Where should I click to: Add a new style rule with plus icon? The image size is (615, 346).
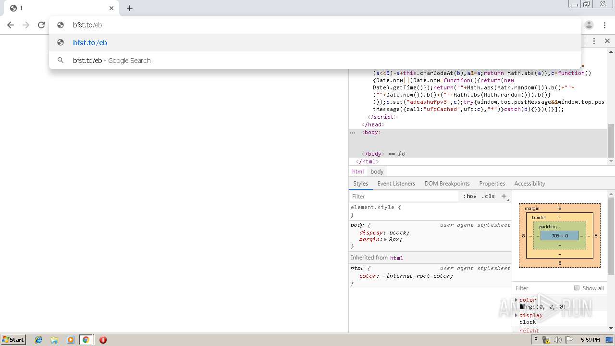[504, 196]
